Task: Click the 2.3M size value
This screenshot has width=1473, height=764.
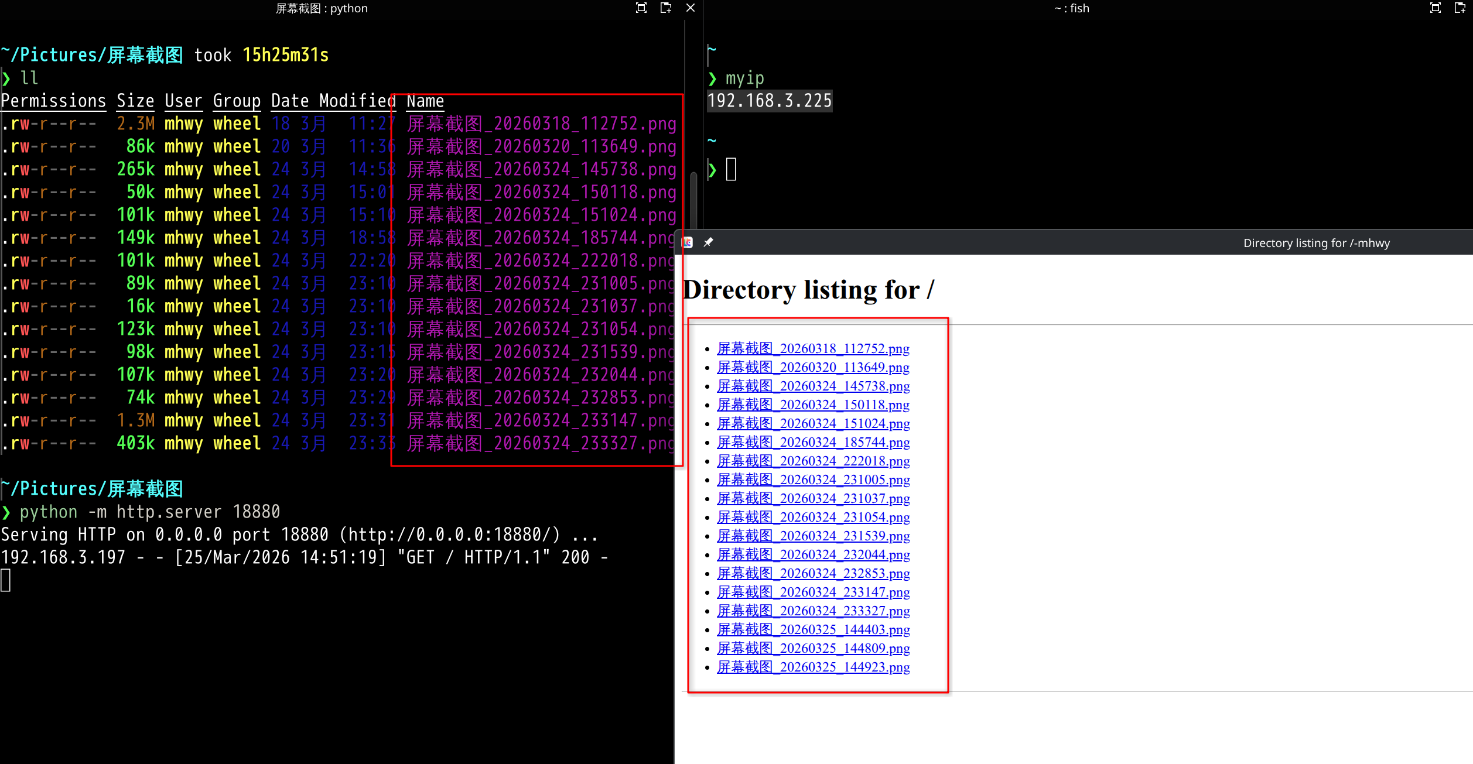Action: pyautogui.click(x=136, y=124)
